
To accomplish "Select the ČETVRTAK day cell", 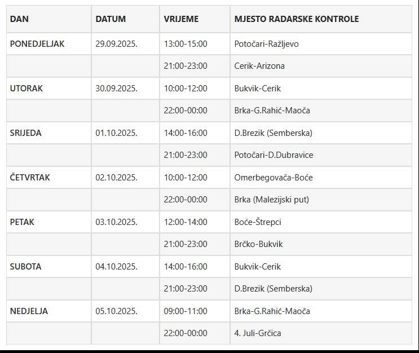I will click(30, 178).
